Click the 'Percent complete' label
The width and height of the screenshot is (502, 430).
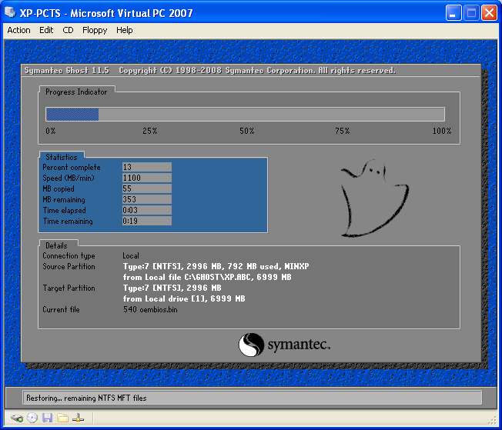pyautogui.click(x=72, y=168)
